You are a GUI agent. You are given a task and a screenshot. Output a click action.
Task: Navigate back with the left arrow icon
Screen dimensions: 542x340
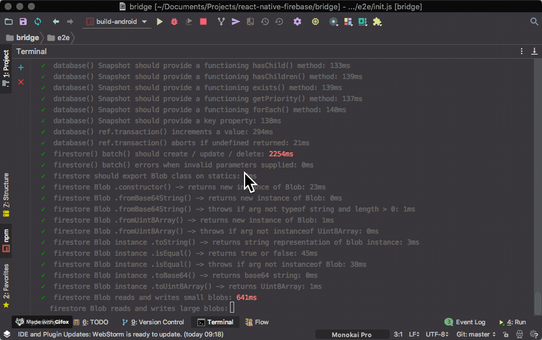click(56, 22)
